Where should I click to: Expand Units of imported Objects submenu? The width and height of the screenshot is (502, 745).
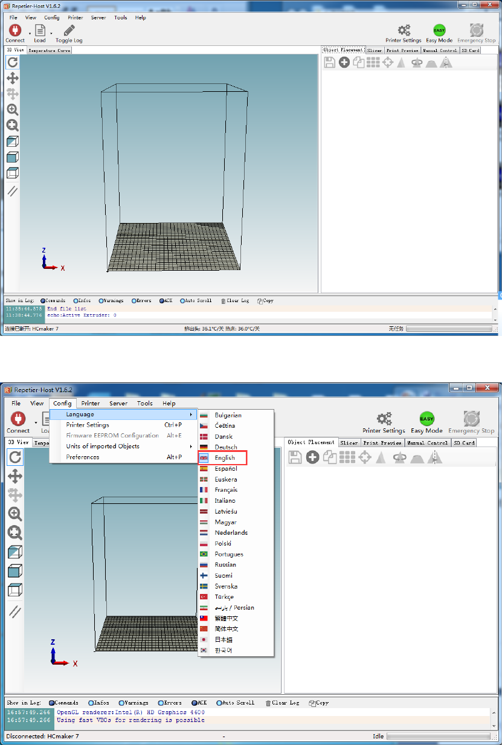click(123, 446)
